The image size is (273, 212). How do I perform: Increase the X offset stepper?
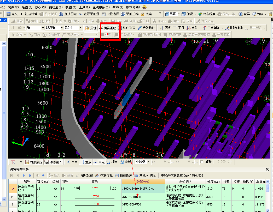tap(169, 161)
